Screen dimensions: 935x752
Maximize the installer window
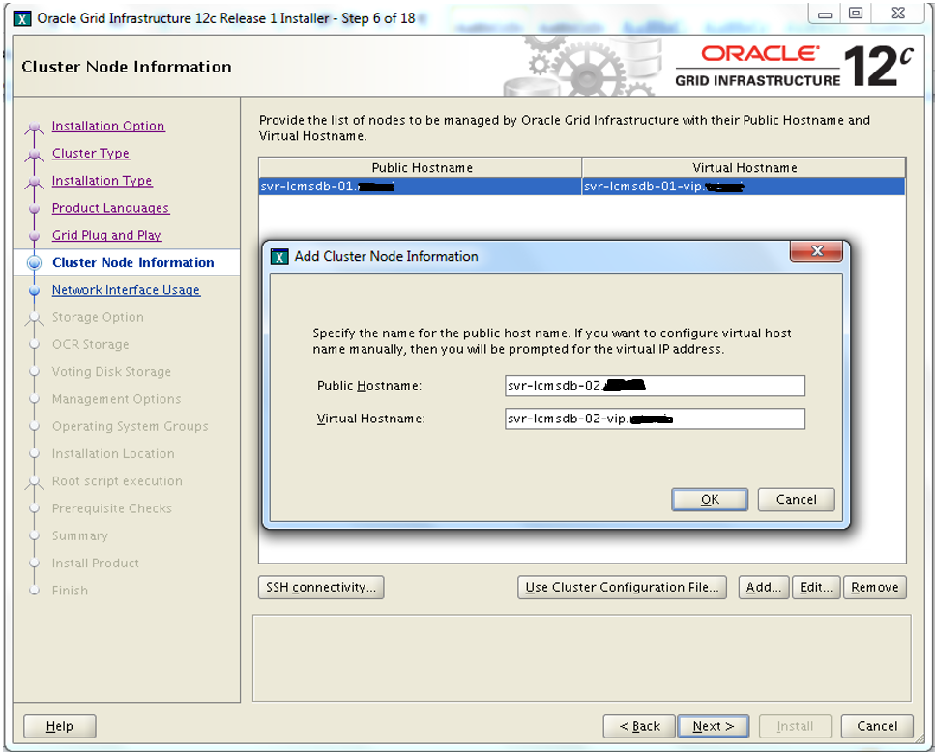pyautogui.click(x=856, y=14)
